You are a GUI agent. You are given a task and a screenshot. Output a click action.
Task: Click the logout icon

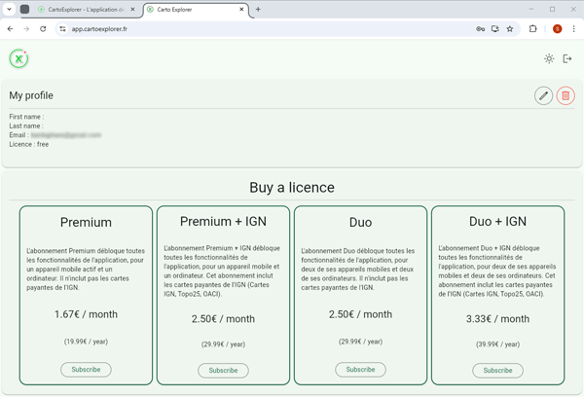coord(567,59)
